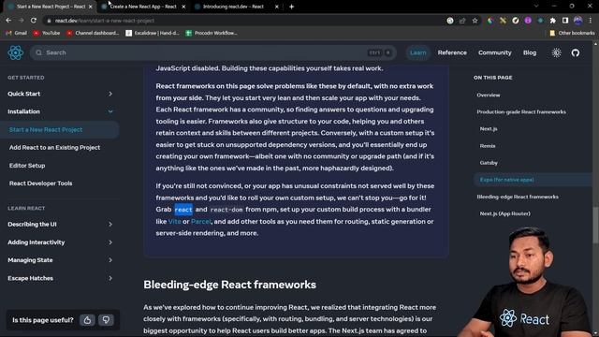The image size is (599, 337).
Task: Select Start a New React Project sidebar item
Action: [60, 130]
